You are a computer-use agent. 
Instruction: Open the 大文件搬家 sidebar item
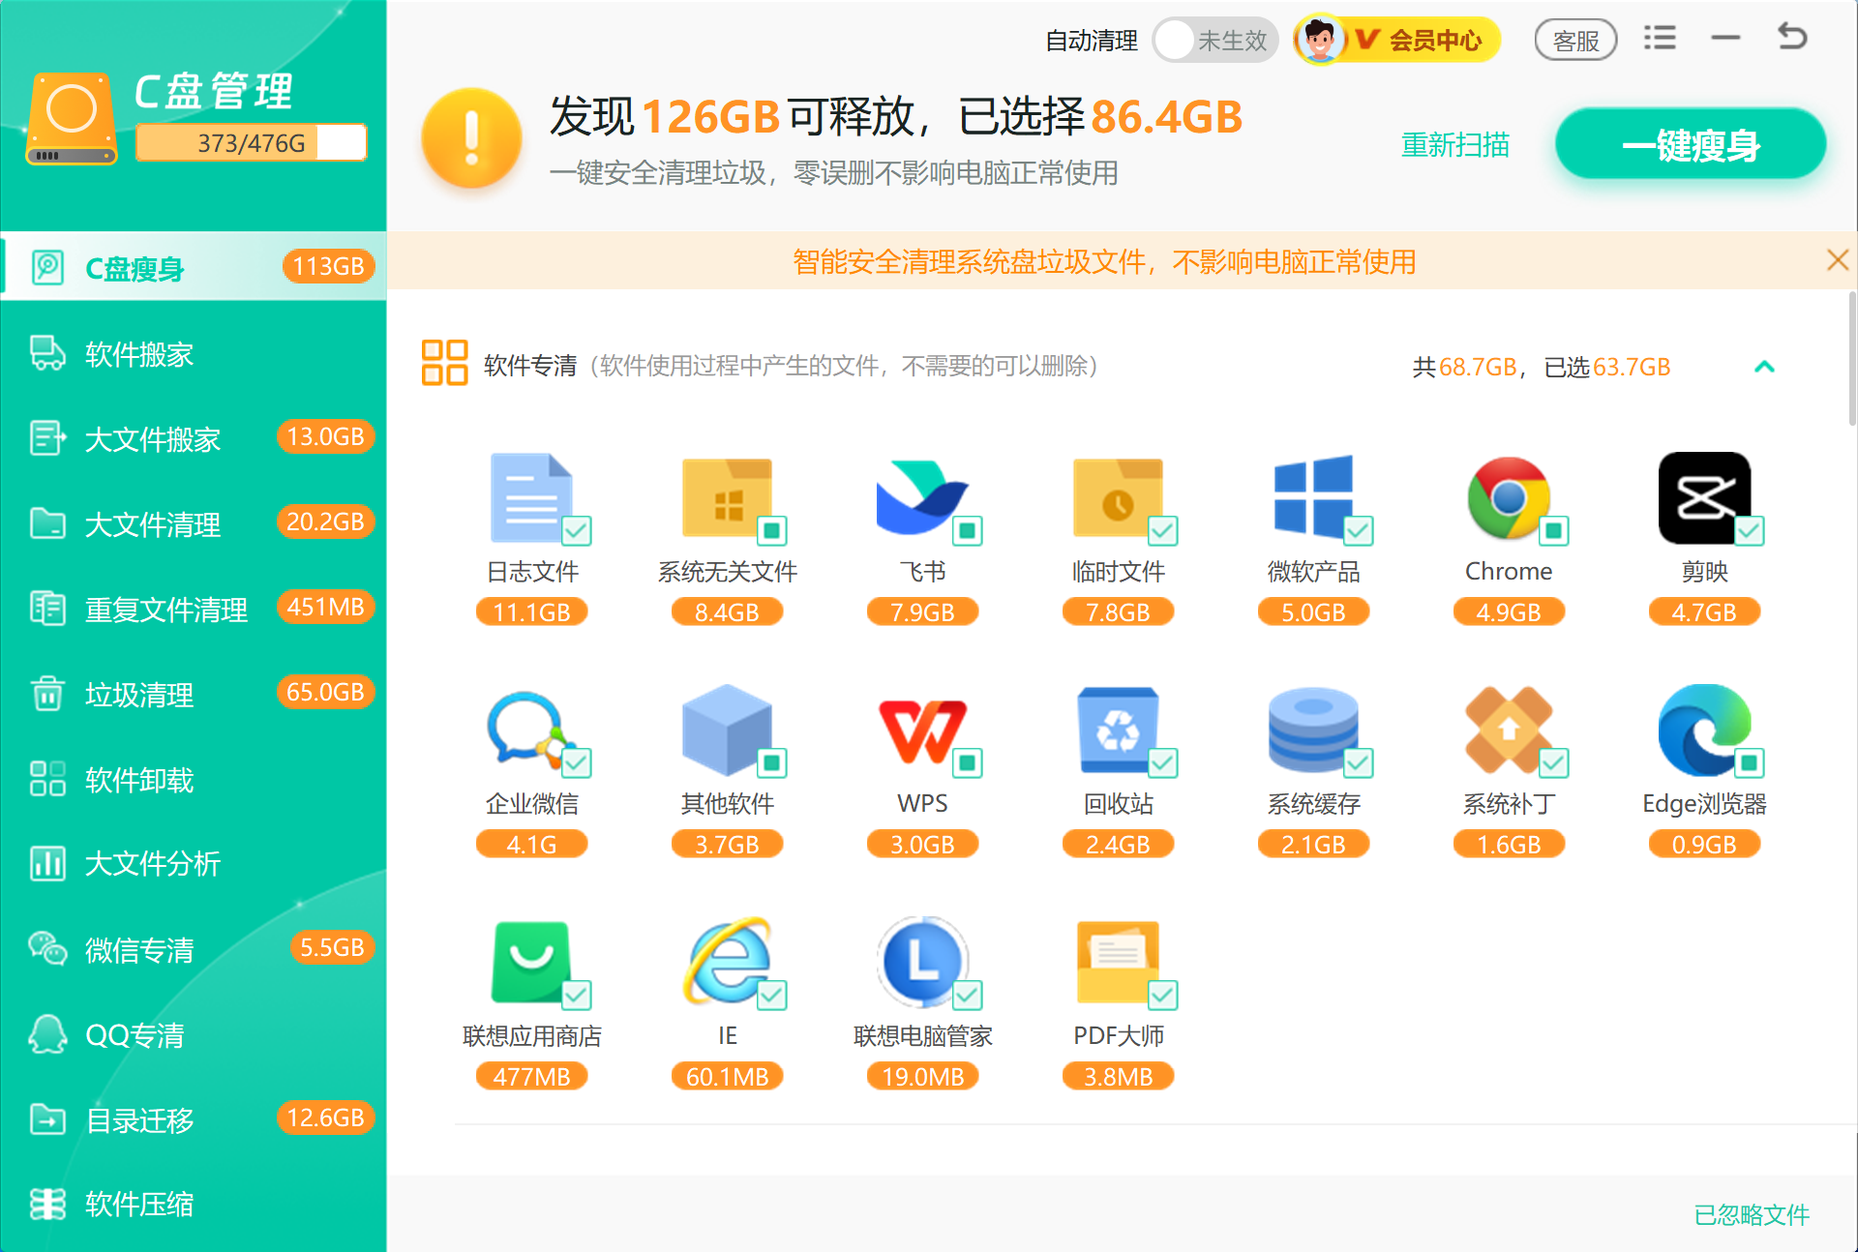point(194,438)
